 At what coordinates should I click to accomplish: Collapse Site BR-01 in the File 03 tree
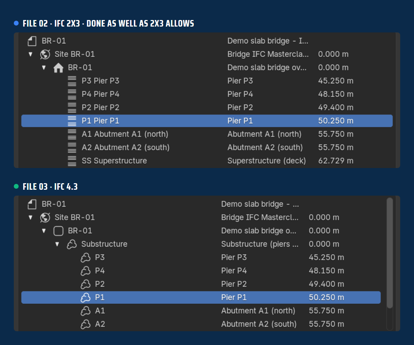(30, 217)
